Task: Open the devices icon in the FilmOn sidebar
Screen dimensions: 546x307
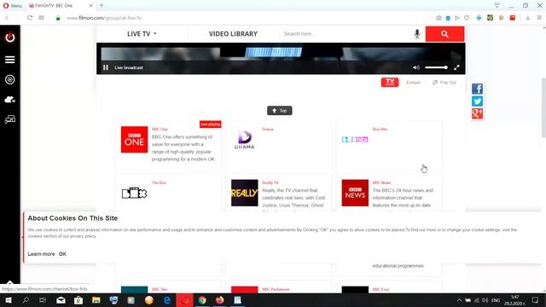Action: point(9,119)
